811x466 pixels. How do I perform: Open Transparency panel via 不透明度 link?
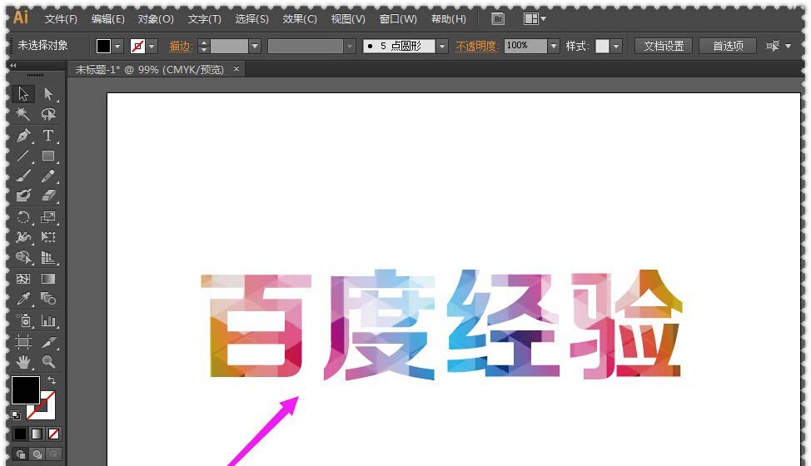coord(476,46)
